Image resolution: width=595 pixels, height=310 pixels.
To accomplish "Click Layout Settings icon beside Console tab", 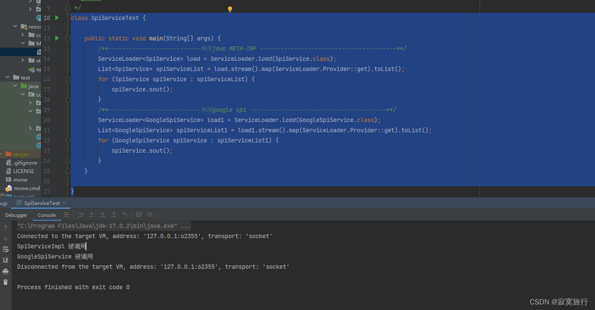I will pyautogui.click(x=66, y=215).
